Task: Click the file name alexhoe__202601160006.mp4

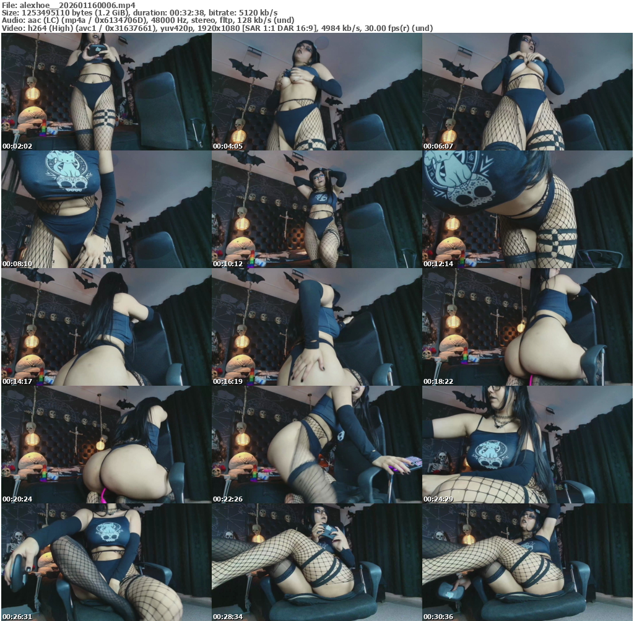Action: [x=77, y=5]
